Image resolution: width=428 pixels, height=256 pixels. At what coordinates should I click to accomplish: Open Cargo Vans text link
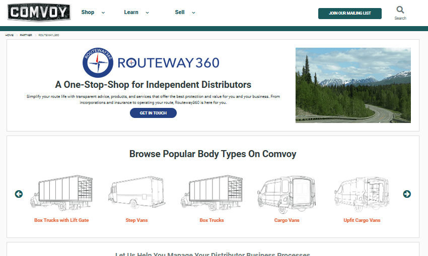pos(287,220)
